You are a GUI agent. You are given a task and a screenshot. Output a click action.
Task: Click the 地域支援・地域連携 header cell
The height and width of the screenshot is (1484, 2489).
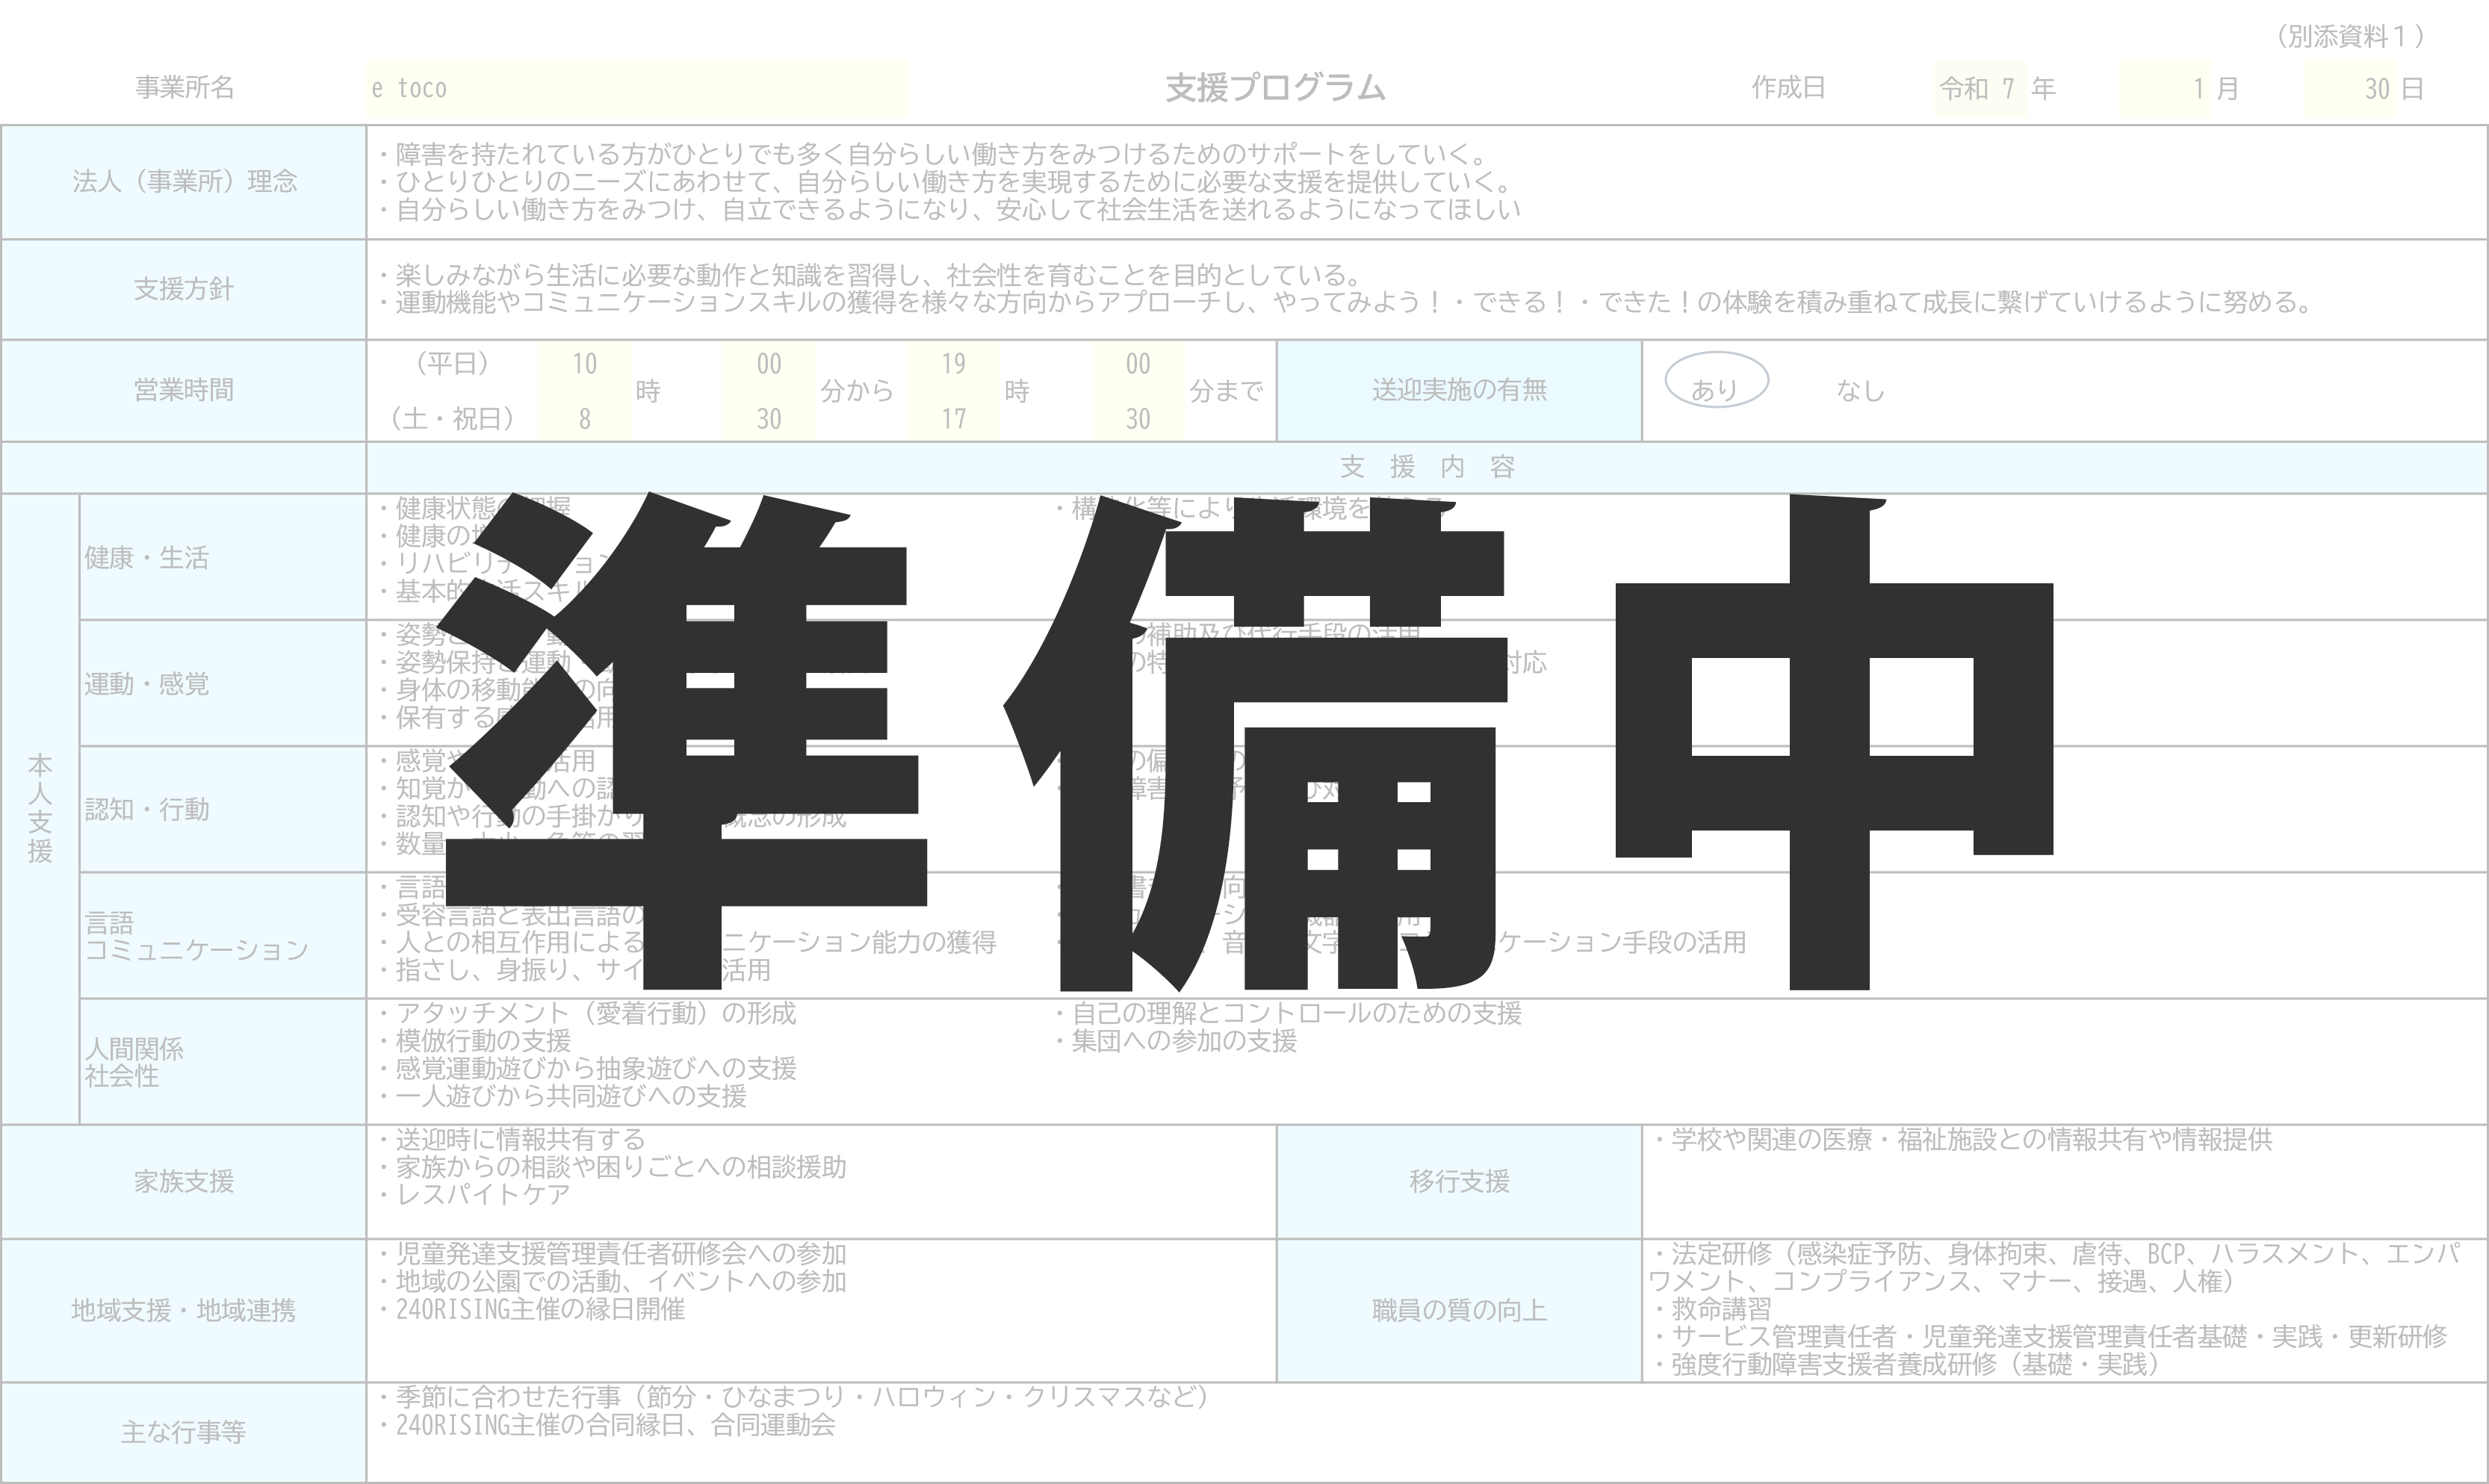click(x=184, y=1310)
